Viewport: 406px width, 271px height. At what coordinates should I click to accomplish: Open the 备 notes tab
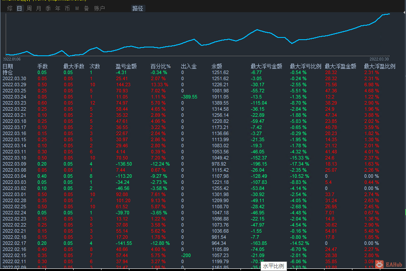pyautogui.click(x=87, y=8)
